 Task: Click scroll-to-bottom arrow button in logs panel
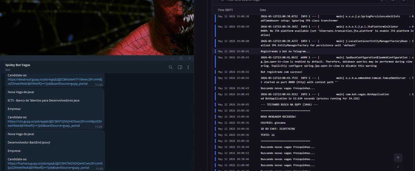coord(398,167)
